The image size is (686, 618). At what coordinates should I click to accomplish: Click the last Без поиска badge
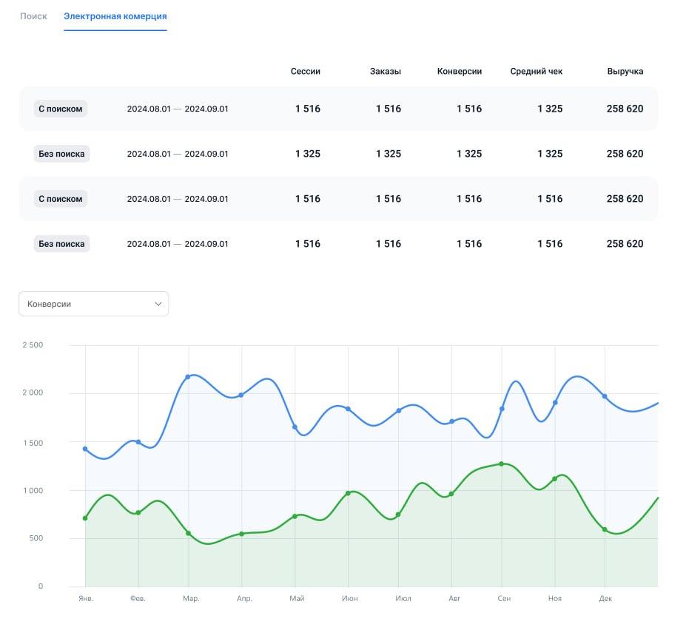tap(61, 244)
